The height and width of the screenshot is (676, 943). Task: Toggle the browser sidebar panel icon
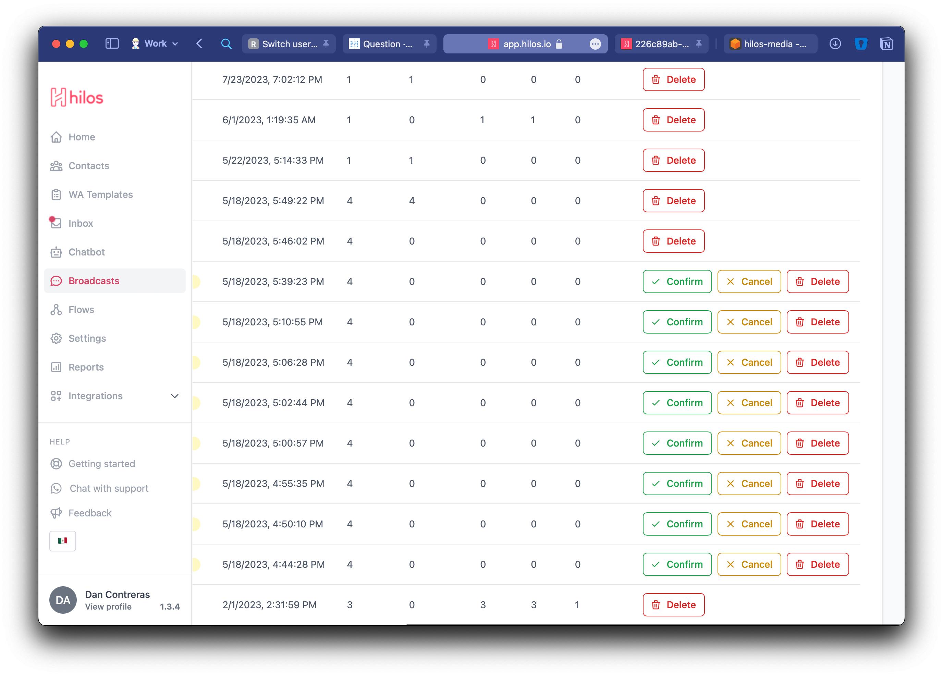(112, 43)
